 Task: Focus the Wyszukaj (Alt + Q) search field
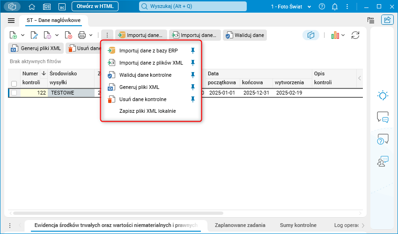[x=193, y=7]
